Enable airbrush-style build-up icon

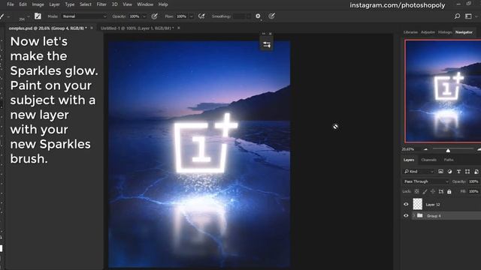[x=201, y=16]
